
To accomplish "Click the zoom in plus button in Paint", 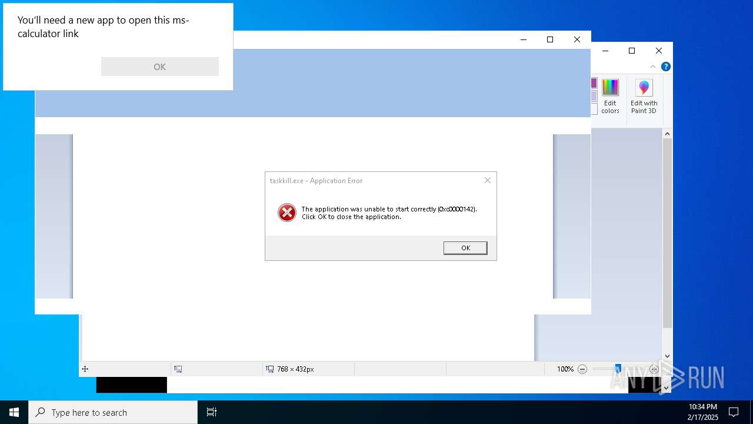I will [654, 369].
